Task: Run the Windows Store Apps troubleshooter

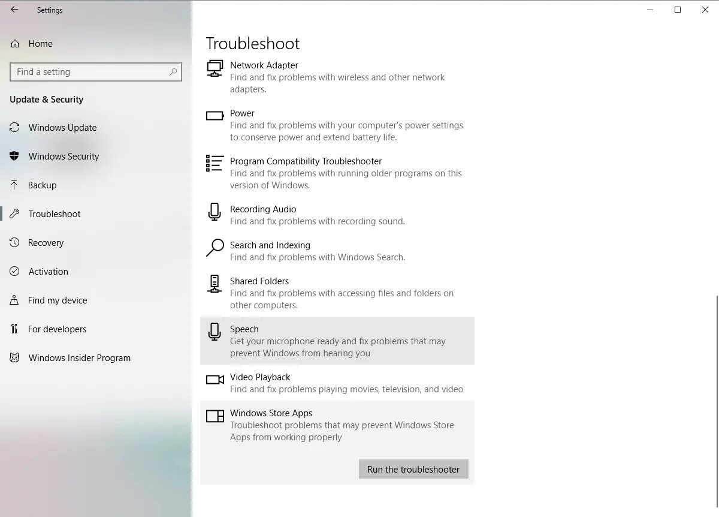Action: pyautogui.click(x=413, y=469)
